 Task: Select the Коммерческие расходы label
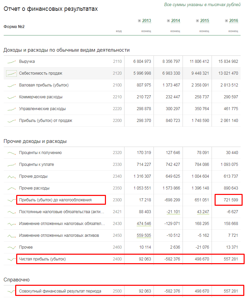pyautogui.click(x=40, y=97)
